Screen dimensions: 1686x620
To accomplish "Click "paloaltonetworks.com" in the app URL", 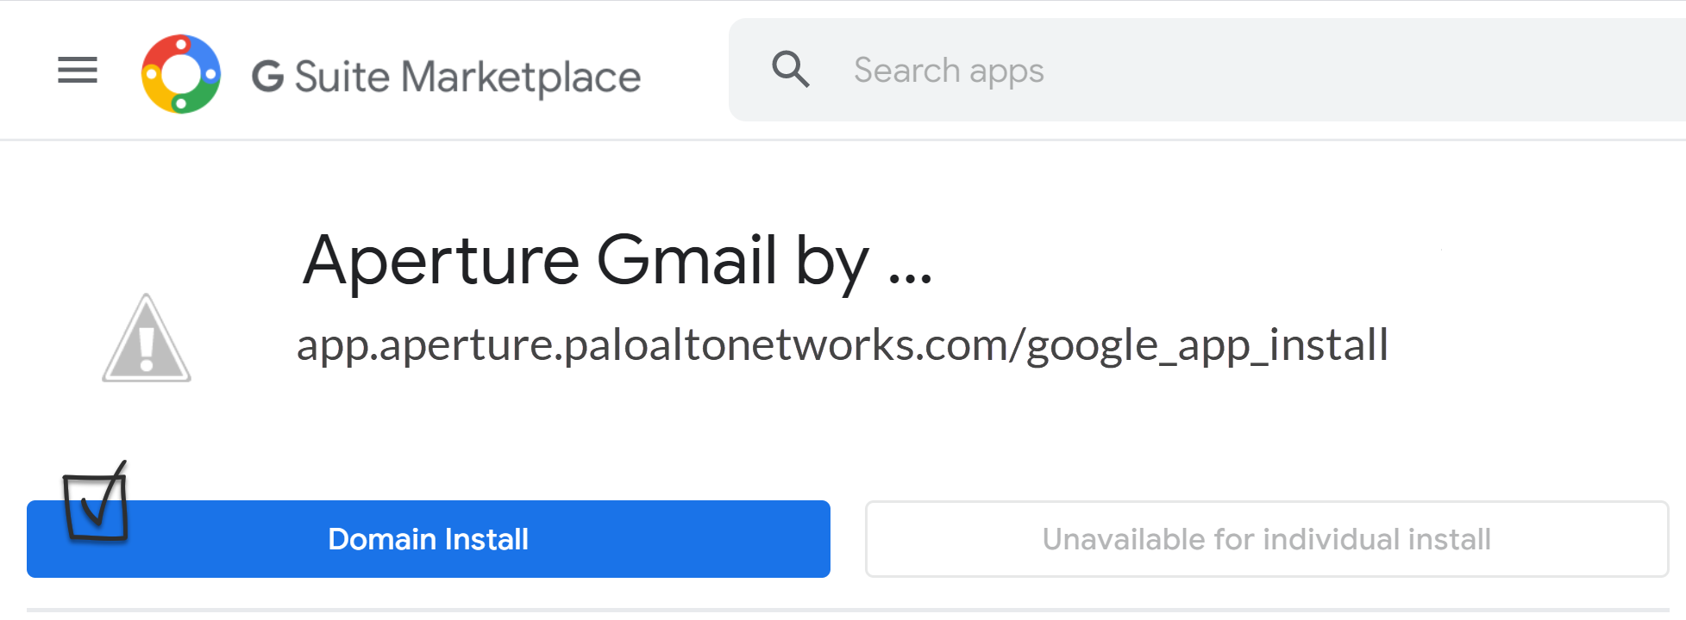I will pos(787,344).
